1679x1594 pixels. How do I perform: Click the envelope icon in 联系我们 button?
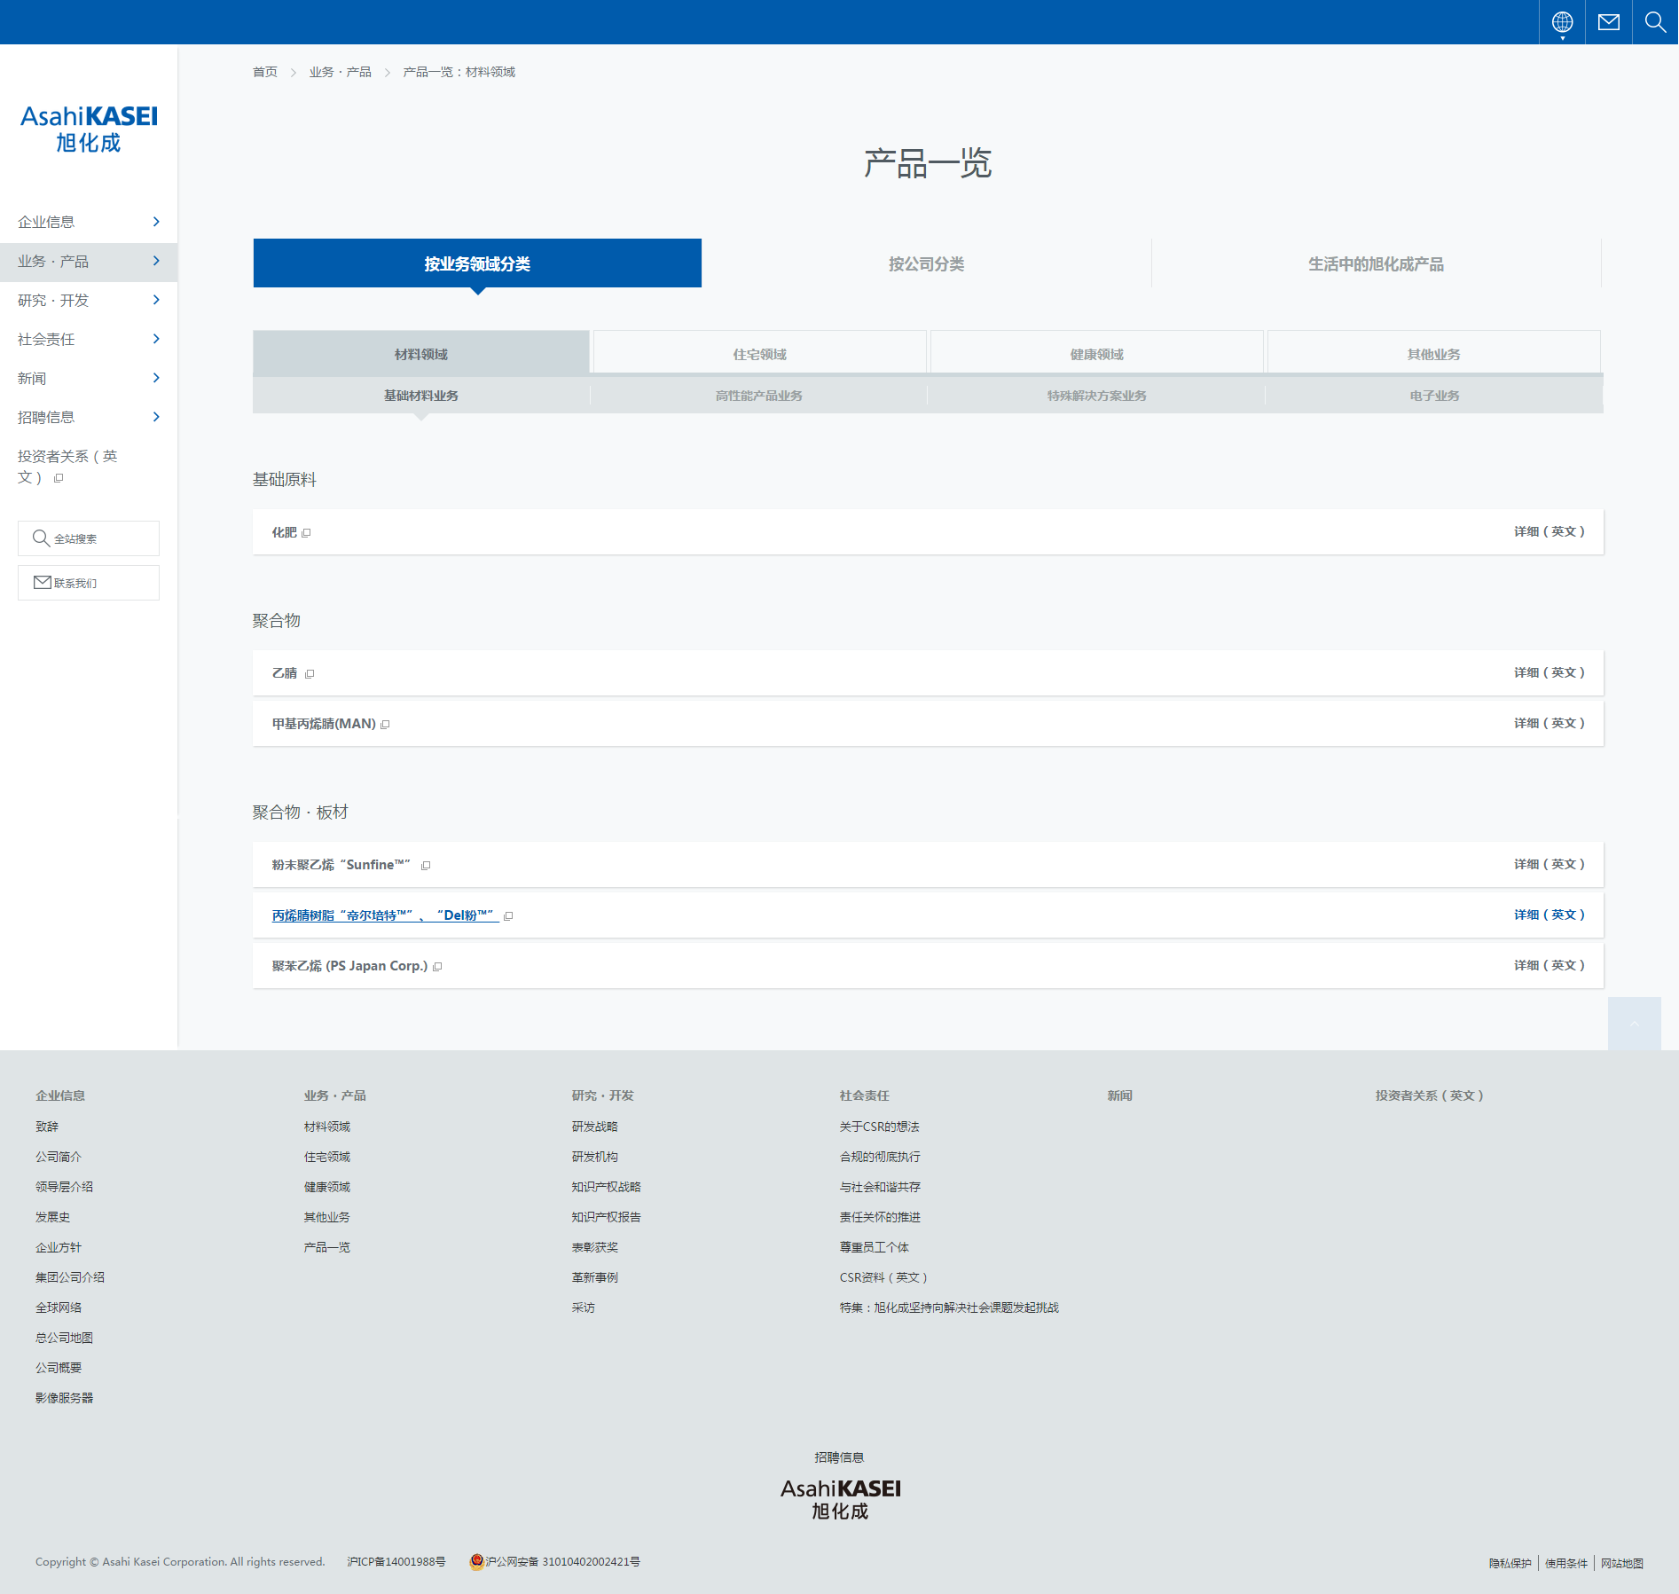click(42, 582)
